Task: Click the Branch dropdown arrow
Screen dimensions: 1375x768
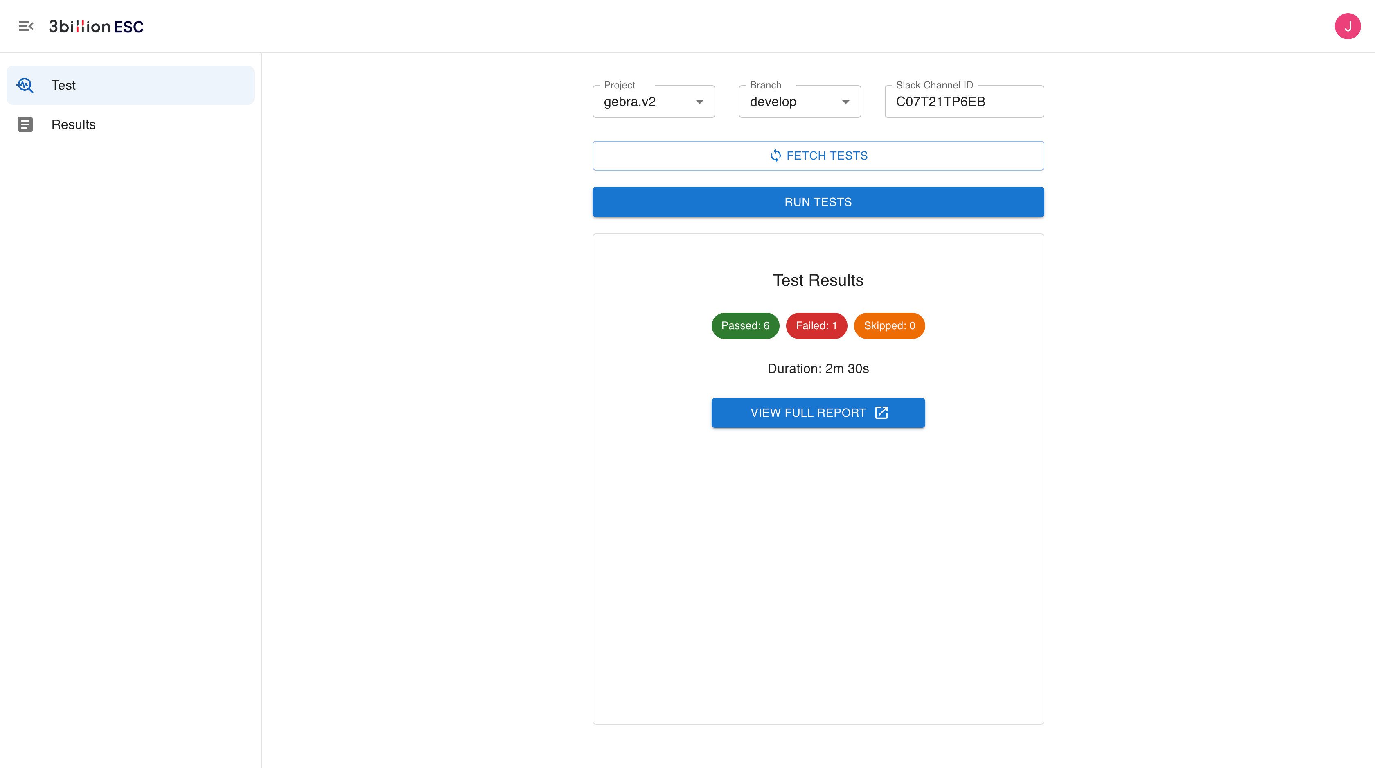Action: [x=845, y=102]
